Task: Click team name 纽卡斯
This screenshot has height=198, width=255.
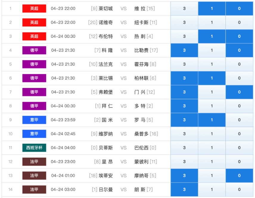Action: tap(141, 22)
